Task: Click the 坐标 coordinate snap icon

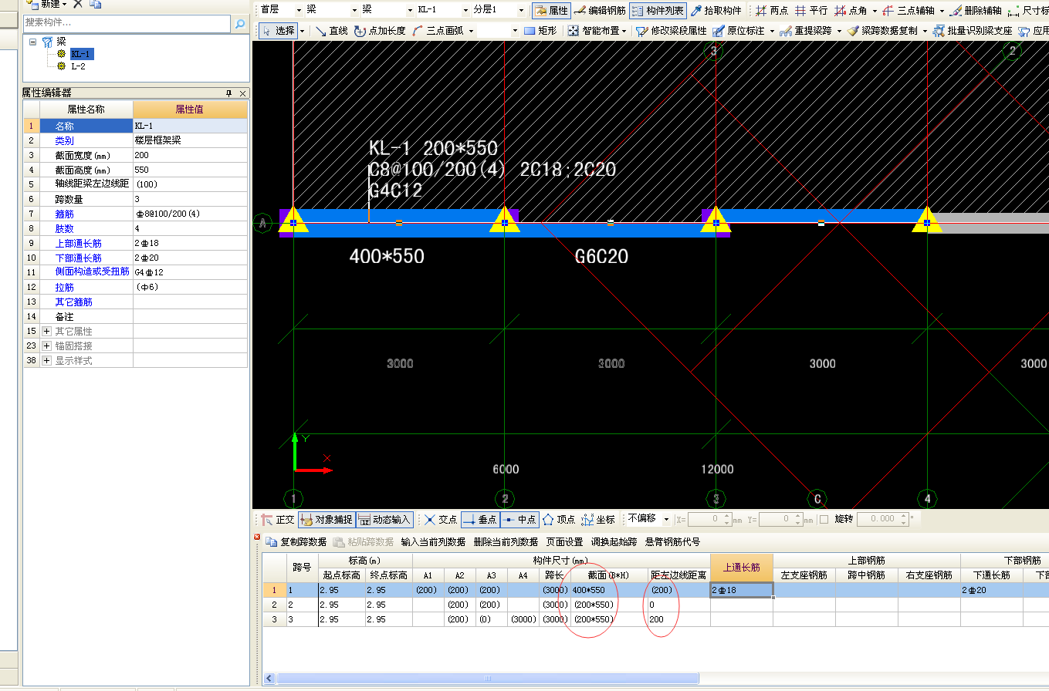Action: pos(598,520)
